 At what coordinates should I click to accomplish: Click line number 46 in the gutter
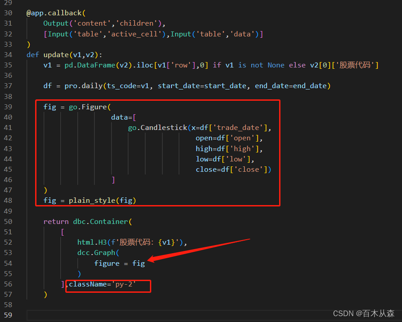point(8,180)
